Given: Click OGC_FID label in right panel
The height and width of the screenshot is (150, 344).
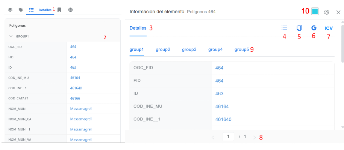Looking at the screenshot, I should [143, 67].
